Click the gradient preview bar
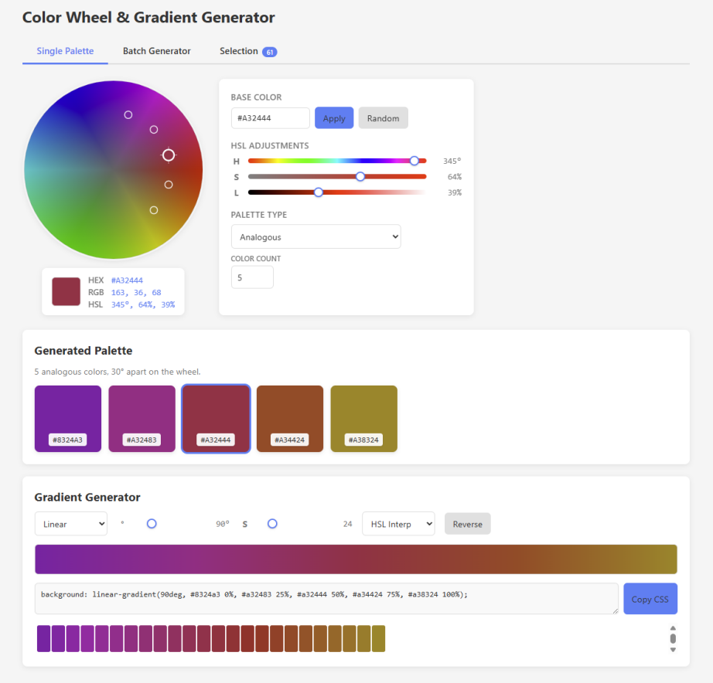Image resolution: width=713 pixels, height=683 pixels. pyautogui.click(x=356, y=559)
